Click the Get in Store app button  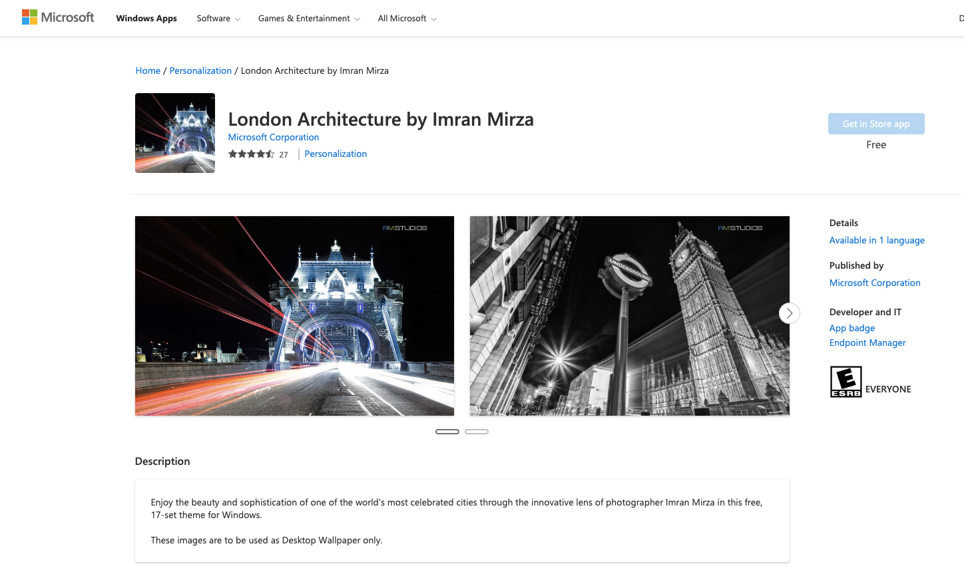876,124
